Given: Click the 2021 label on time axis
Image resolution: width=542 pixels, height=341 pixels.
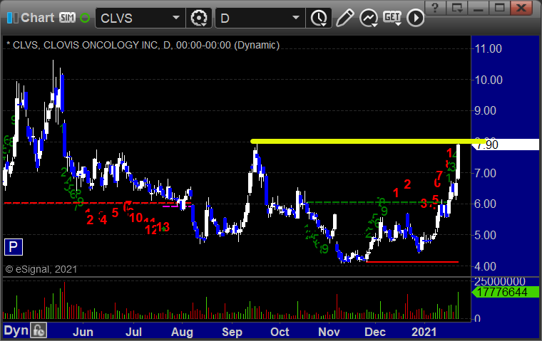Looking at the screenshot, I should click(x=424, y=332).
